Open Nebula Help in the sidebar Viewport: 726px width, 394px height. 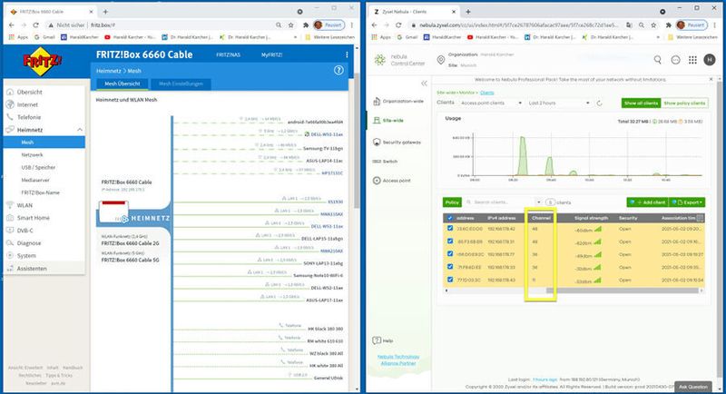[383, 340]
